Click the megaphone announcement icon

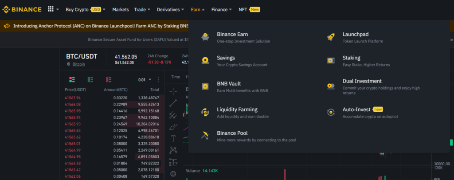coord(7,26)
